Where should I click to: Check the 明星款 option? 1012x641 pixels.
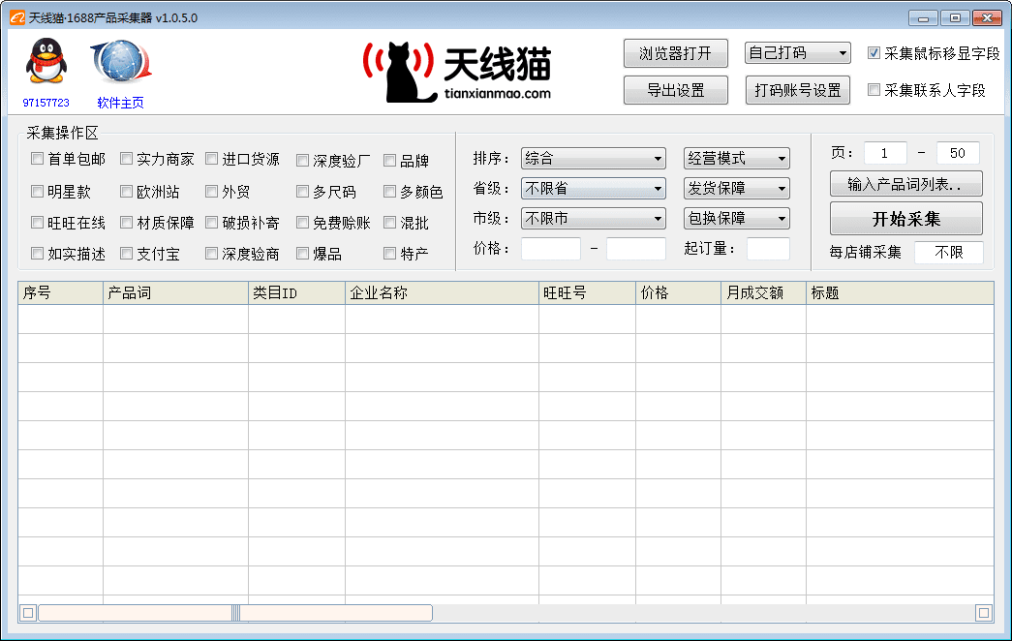click(38, 191)
